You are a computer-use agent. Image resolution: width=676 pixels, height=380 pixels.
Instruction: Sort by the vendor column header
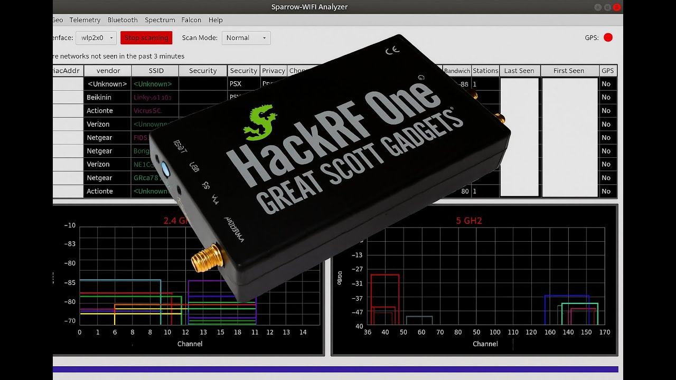tap(108, 71)
